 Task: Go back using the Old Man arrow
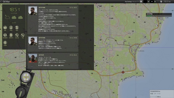(x=1, y=2)
